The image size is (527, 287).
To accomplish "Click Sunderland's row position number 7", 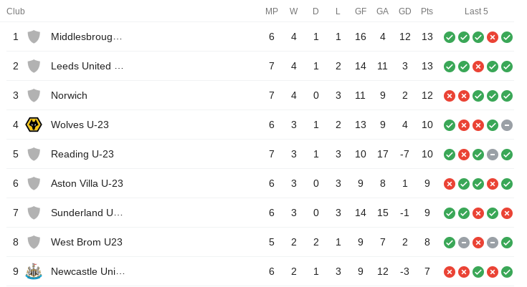I will click(16, 213).
